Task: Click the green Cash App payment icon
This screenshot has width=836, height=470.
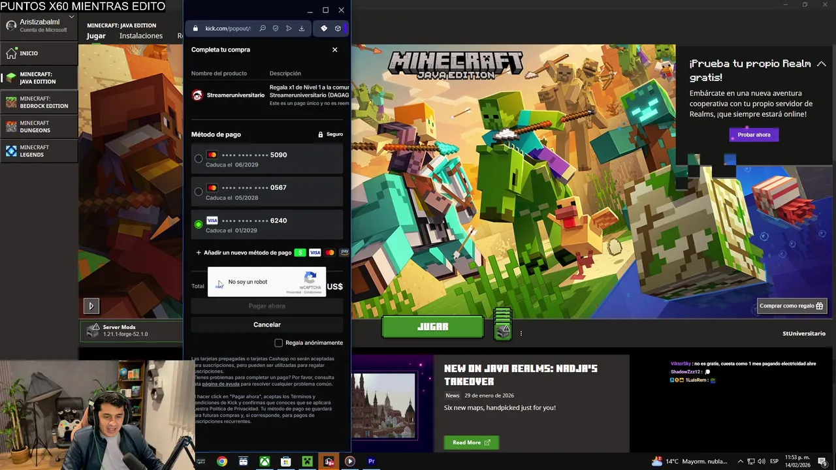Action: click(300, 253)
